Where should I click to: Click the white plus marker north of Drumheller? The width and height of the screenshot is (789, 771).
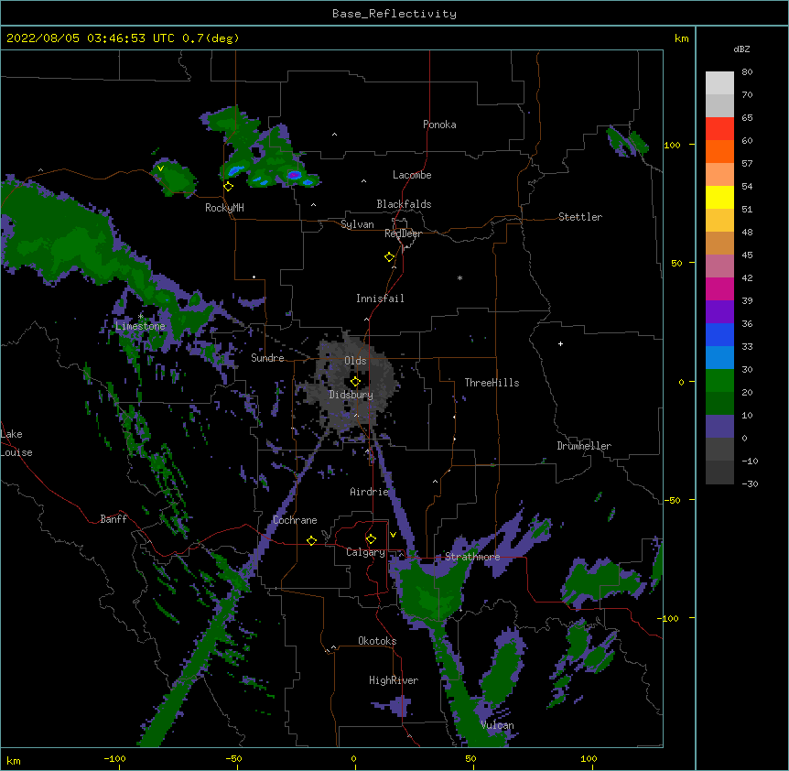(560, 343)
